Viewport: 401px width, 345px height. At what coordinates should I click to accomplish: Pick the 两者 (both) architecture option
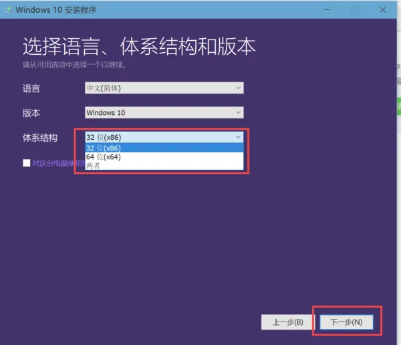[x=164, y=166]
